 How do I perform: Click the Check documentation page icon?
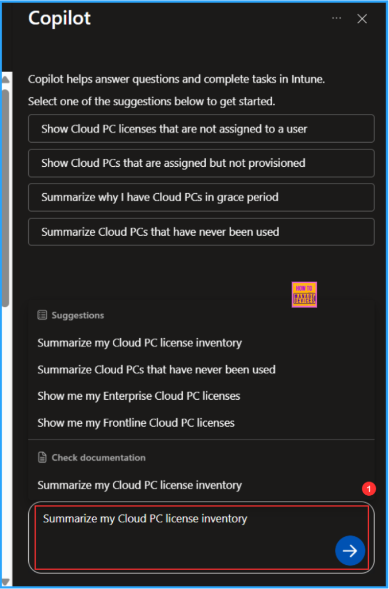[x=41, y=458]
